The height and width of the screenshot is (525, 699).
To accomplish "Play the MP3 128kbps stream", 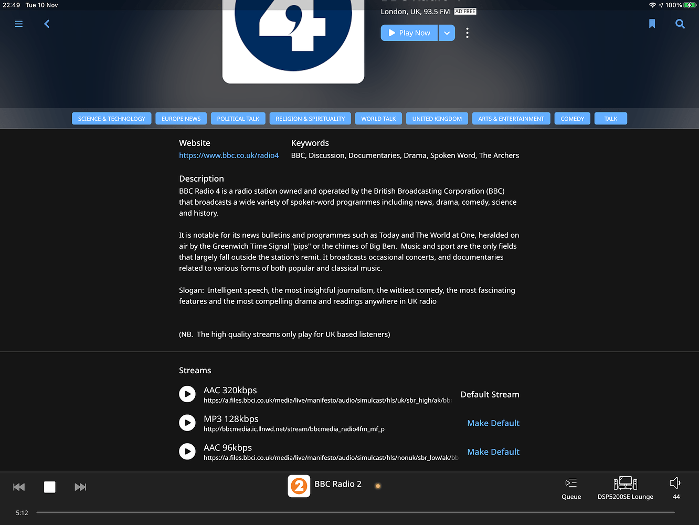I will [x=187, y=423].
